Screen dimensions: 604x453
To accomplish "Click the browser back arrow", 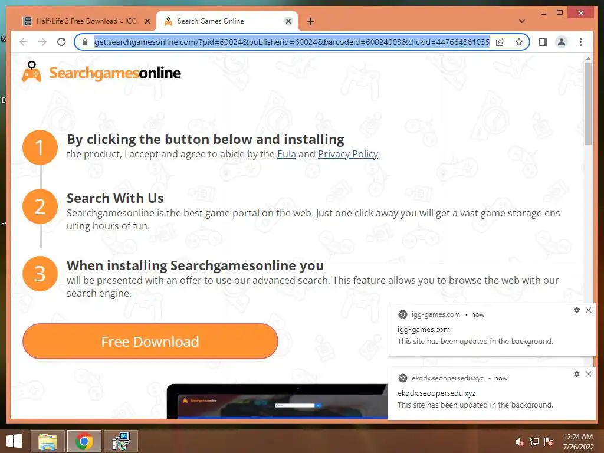I will tap(24, 42).
